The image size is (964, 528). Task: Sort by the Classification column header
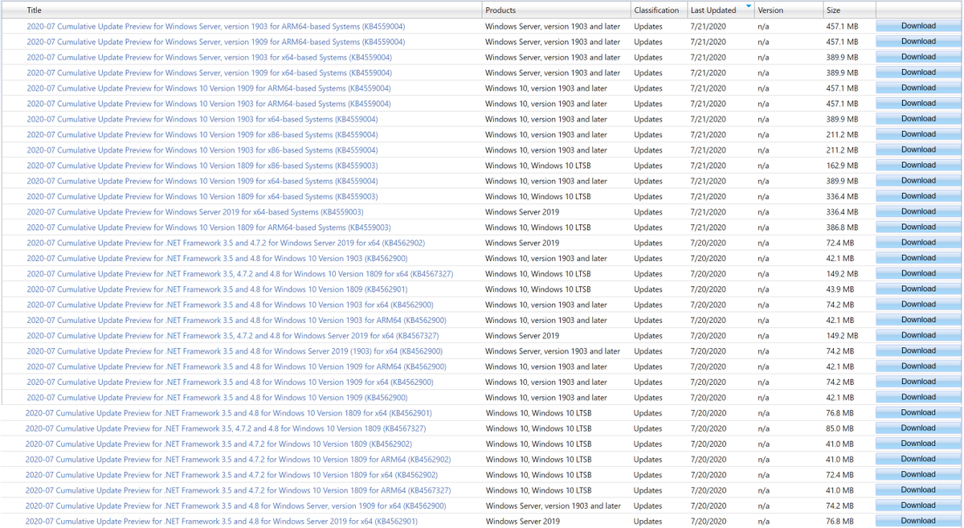pos(656,10)
